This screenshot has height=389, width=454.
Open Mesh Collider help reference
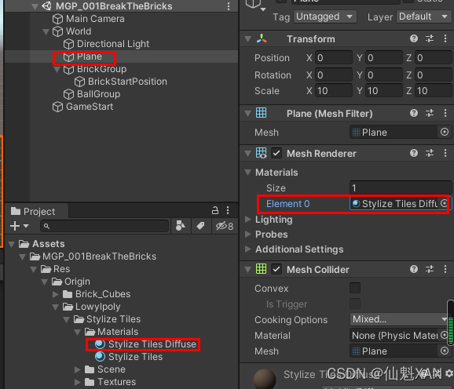[x=414, y=269]
